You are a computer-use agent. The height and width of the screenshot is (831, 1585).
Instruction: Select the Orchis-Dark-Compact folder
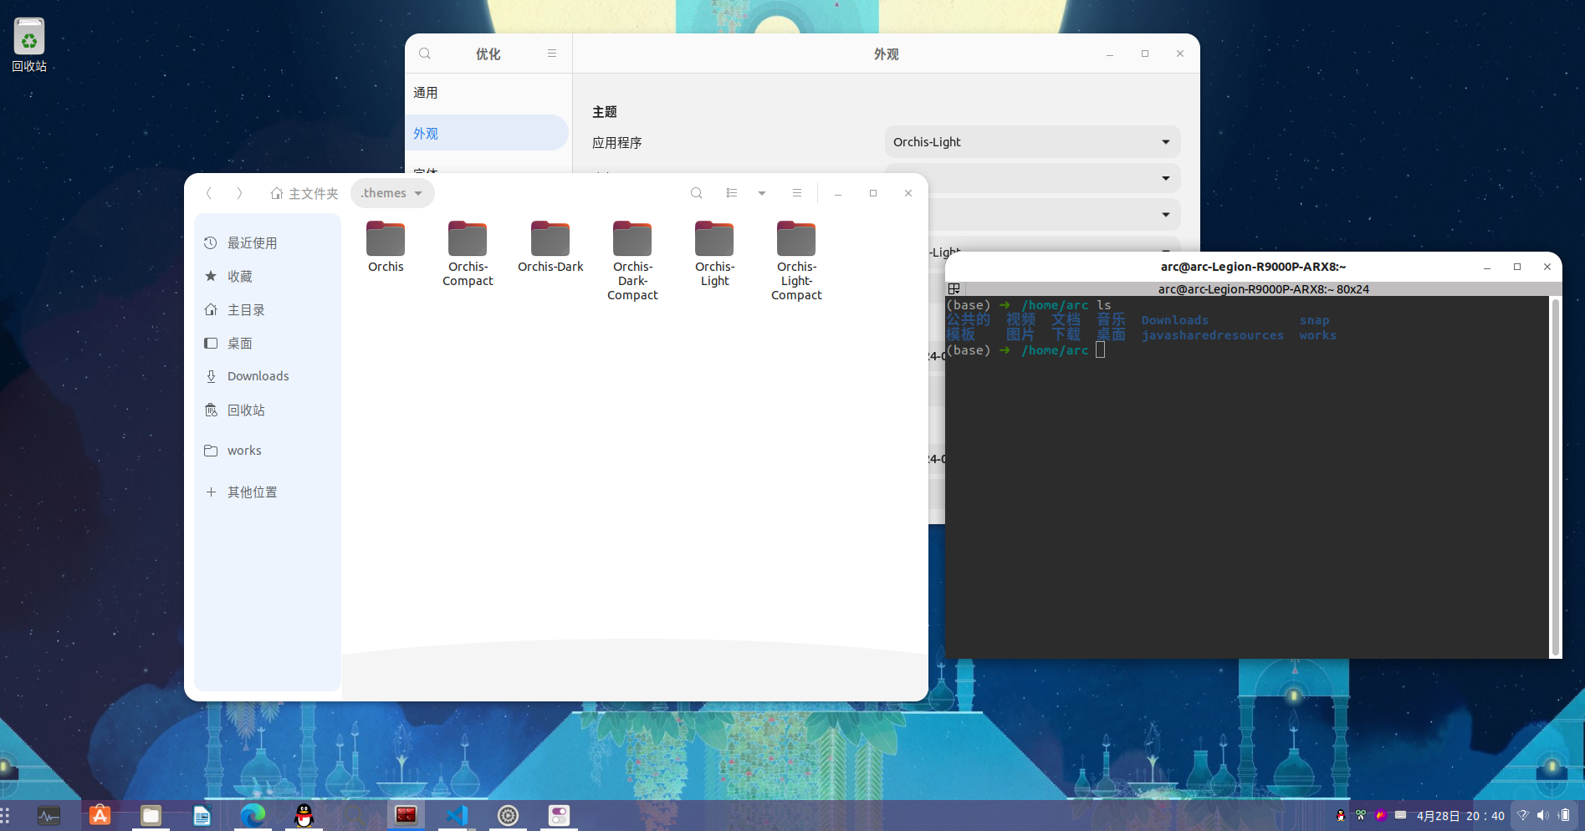point(632,260)
